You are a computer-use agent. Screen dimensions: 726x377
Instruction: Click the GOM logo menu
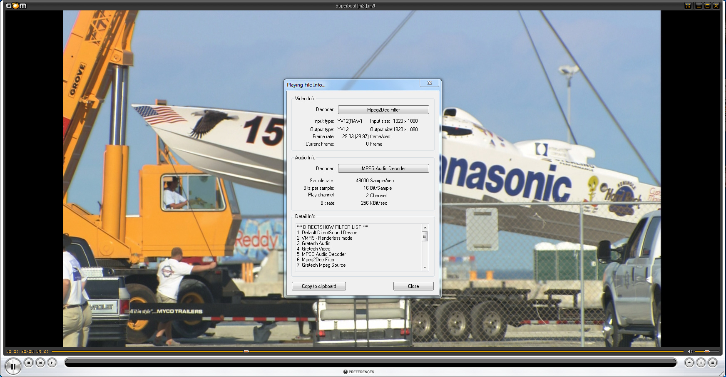click(x=16, y=5)
